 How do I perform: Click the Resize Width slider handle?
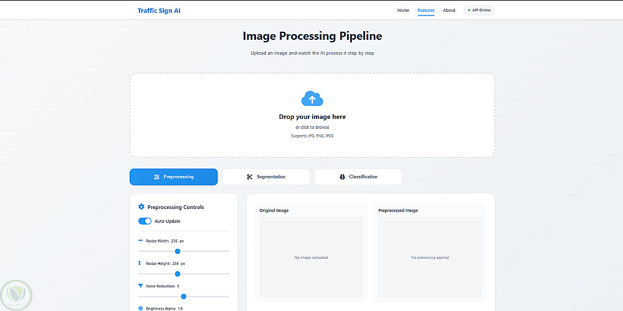tap(178, 251)
